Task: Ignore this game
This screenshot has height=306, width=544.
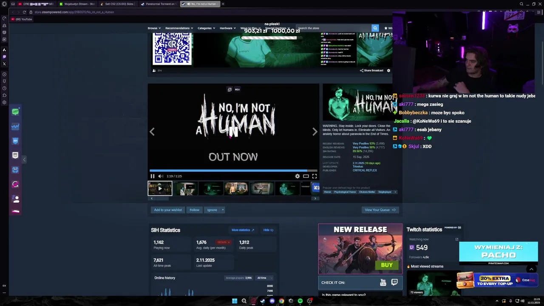Action: pos(212,210)
